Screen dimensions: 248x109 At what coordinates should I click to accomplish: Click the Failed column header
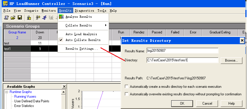pyautogui.click(x=175, y=32)
